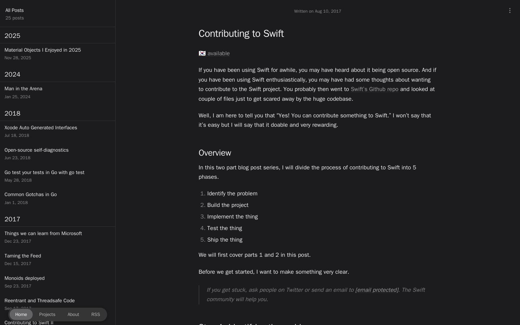Click the email protected link in quote

[377, 290]
